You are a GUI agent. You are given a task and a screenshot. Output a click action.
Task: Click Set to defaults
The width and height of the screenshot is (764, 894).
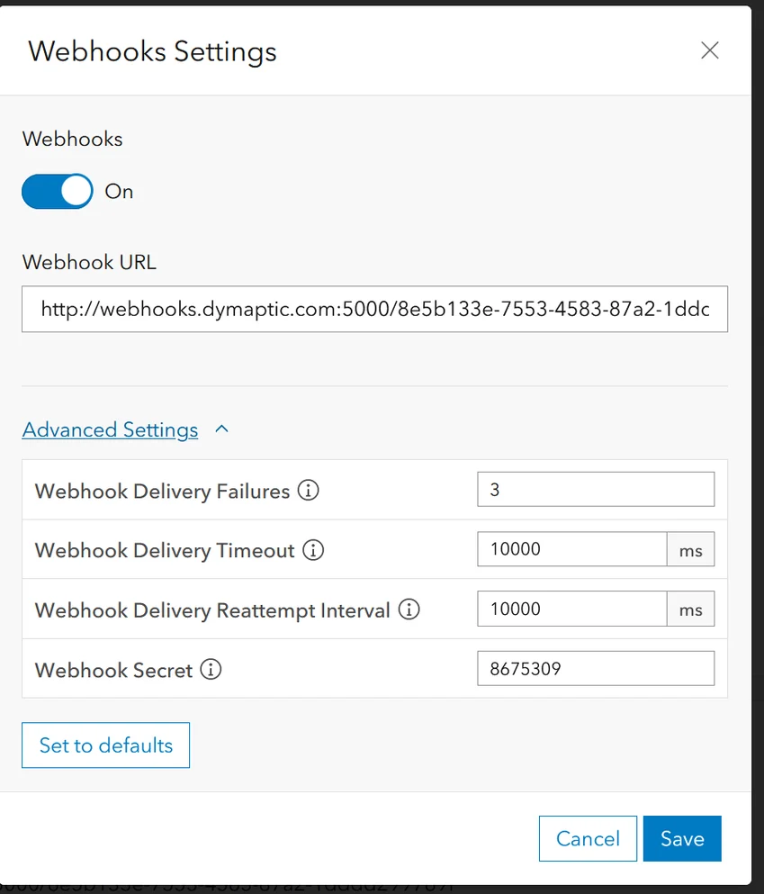tap(105, 745)
